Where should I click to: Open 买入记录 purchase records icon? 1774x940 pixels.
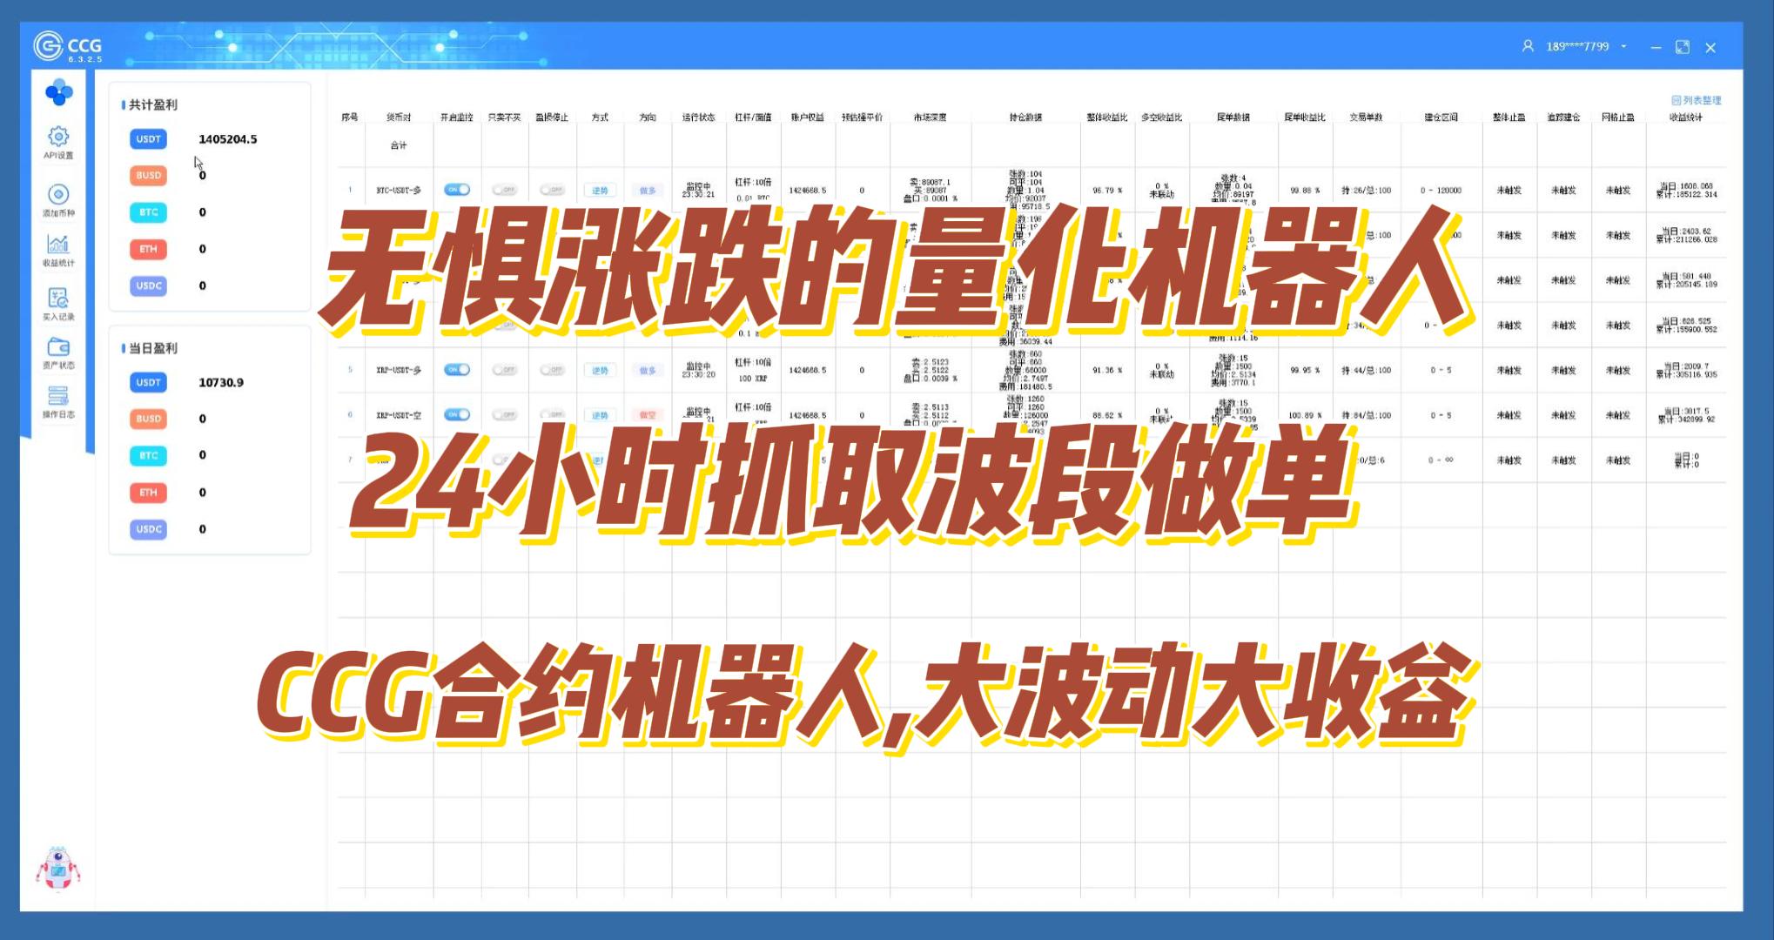(58, 305)
